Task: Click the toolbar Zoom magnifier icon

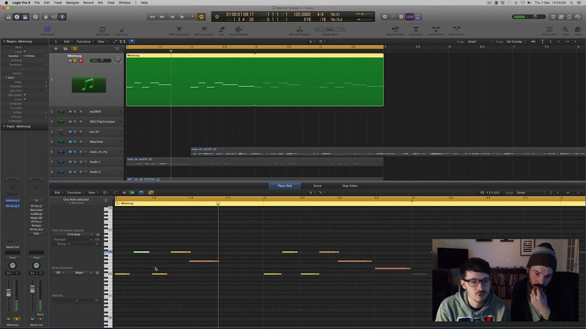Action: tap(565, 29)
